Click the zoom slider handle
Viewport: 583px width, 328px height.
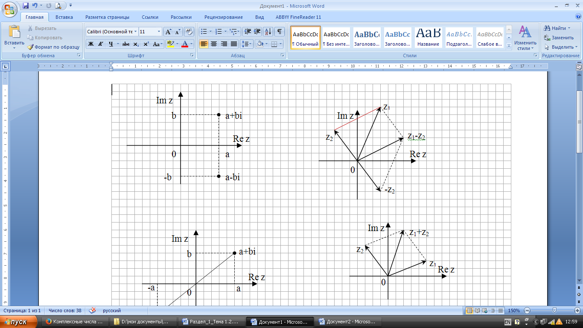554,310
